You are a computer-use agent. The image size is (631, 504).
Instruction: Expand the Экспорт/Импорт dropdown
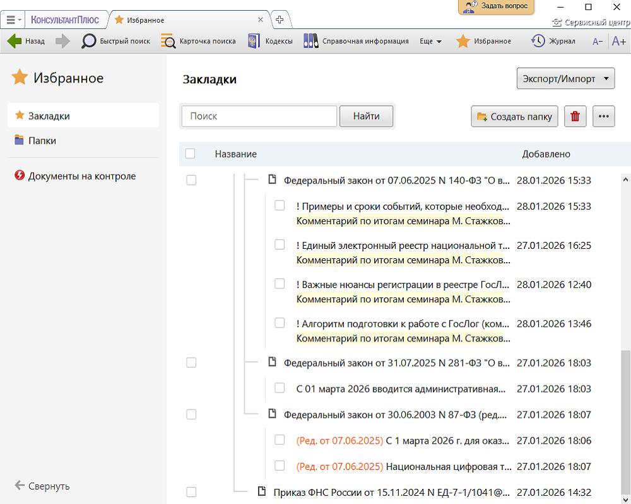565,79
